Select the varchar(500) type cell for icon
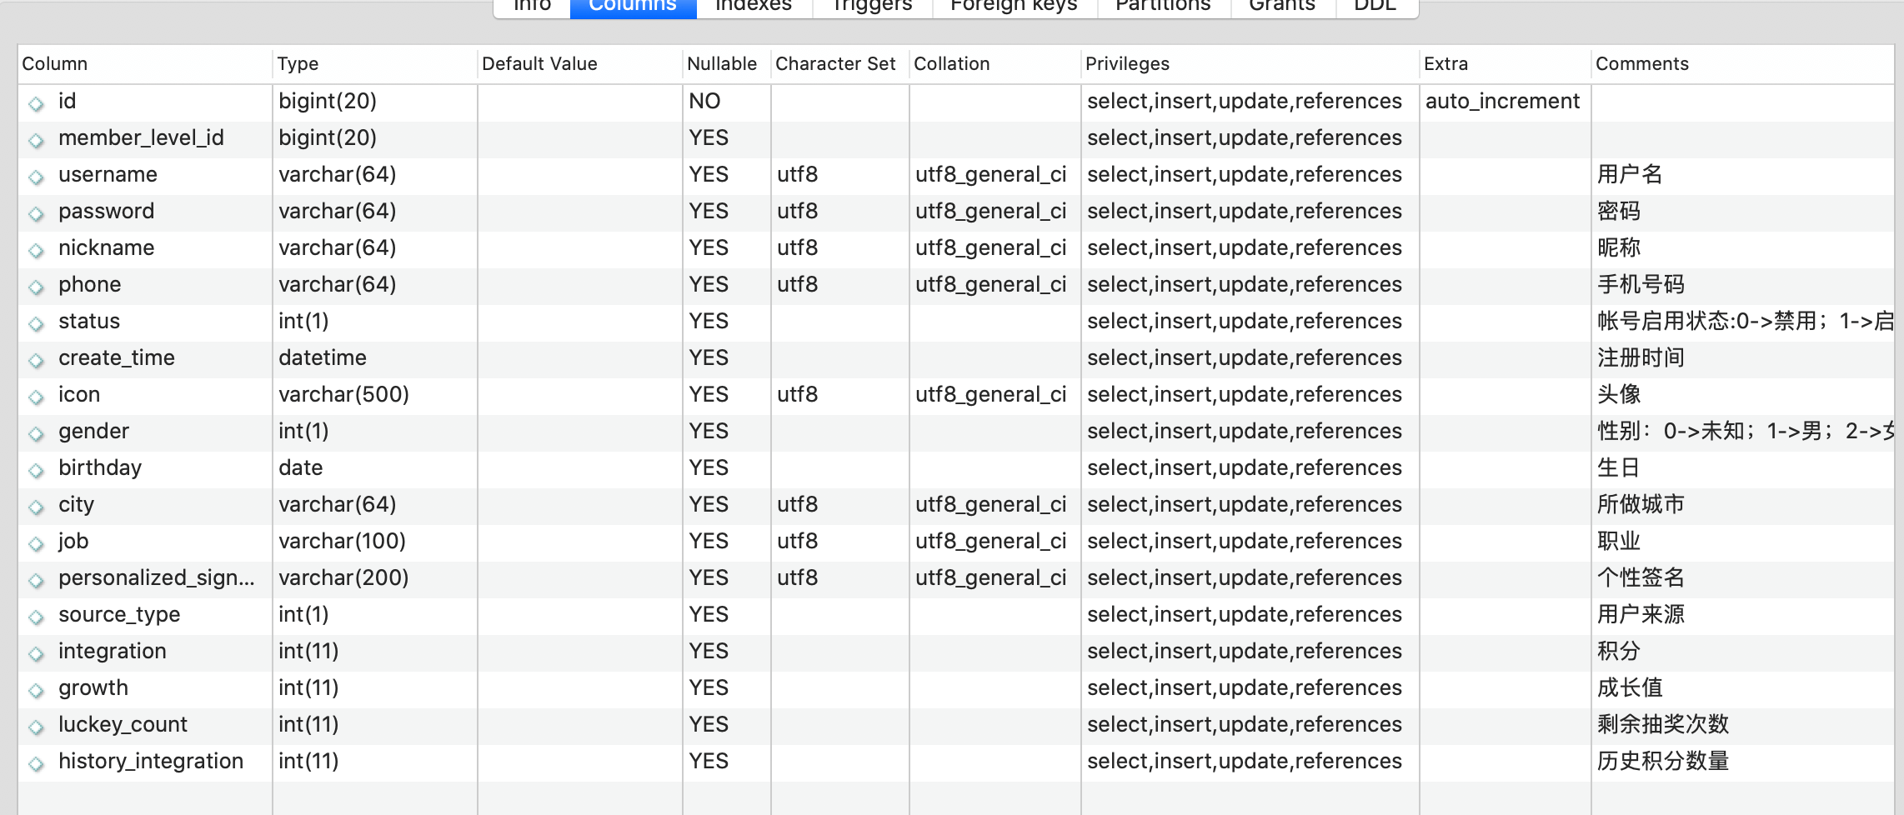Image resolution: width=1904 pixels, height=815 pixels. tap(343, 394)
